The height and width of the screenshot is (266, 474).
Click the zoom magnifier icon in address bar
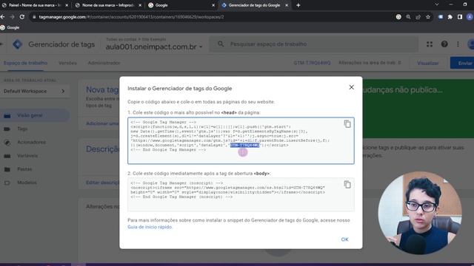408,17
